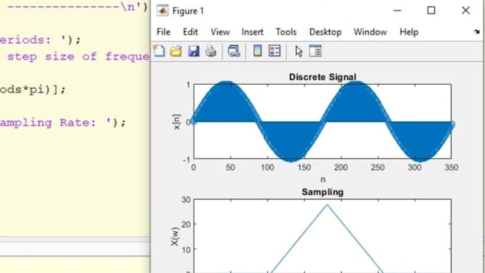Viewport: 485px width, 273px height.
Task: Click the Link Plot toolbar icon
Action: click(x=234, y=51)
